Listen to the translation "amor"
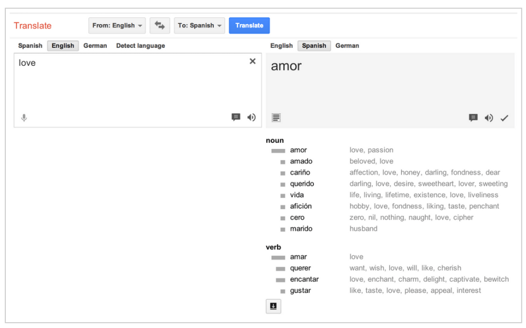 [x=489, y=118]
